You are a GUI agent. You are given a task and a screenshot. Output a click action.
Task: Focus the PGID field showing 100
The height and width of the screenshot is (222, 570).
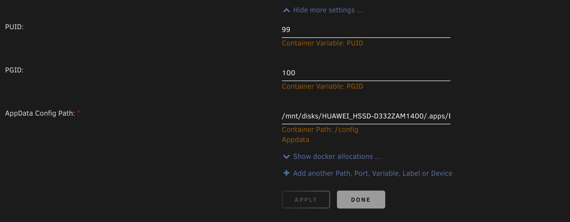coord(366,73)
